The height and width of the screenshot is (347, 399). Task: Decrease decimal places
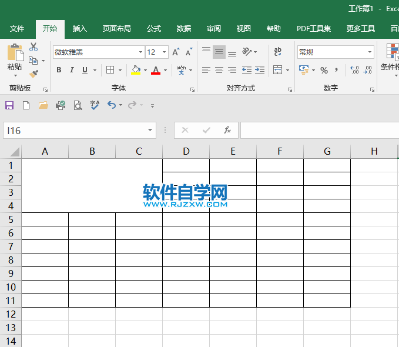pyautogui.click(x=367, y=70)
